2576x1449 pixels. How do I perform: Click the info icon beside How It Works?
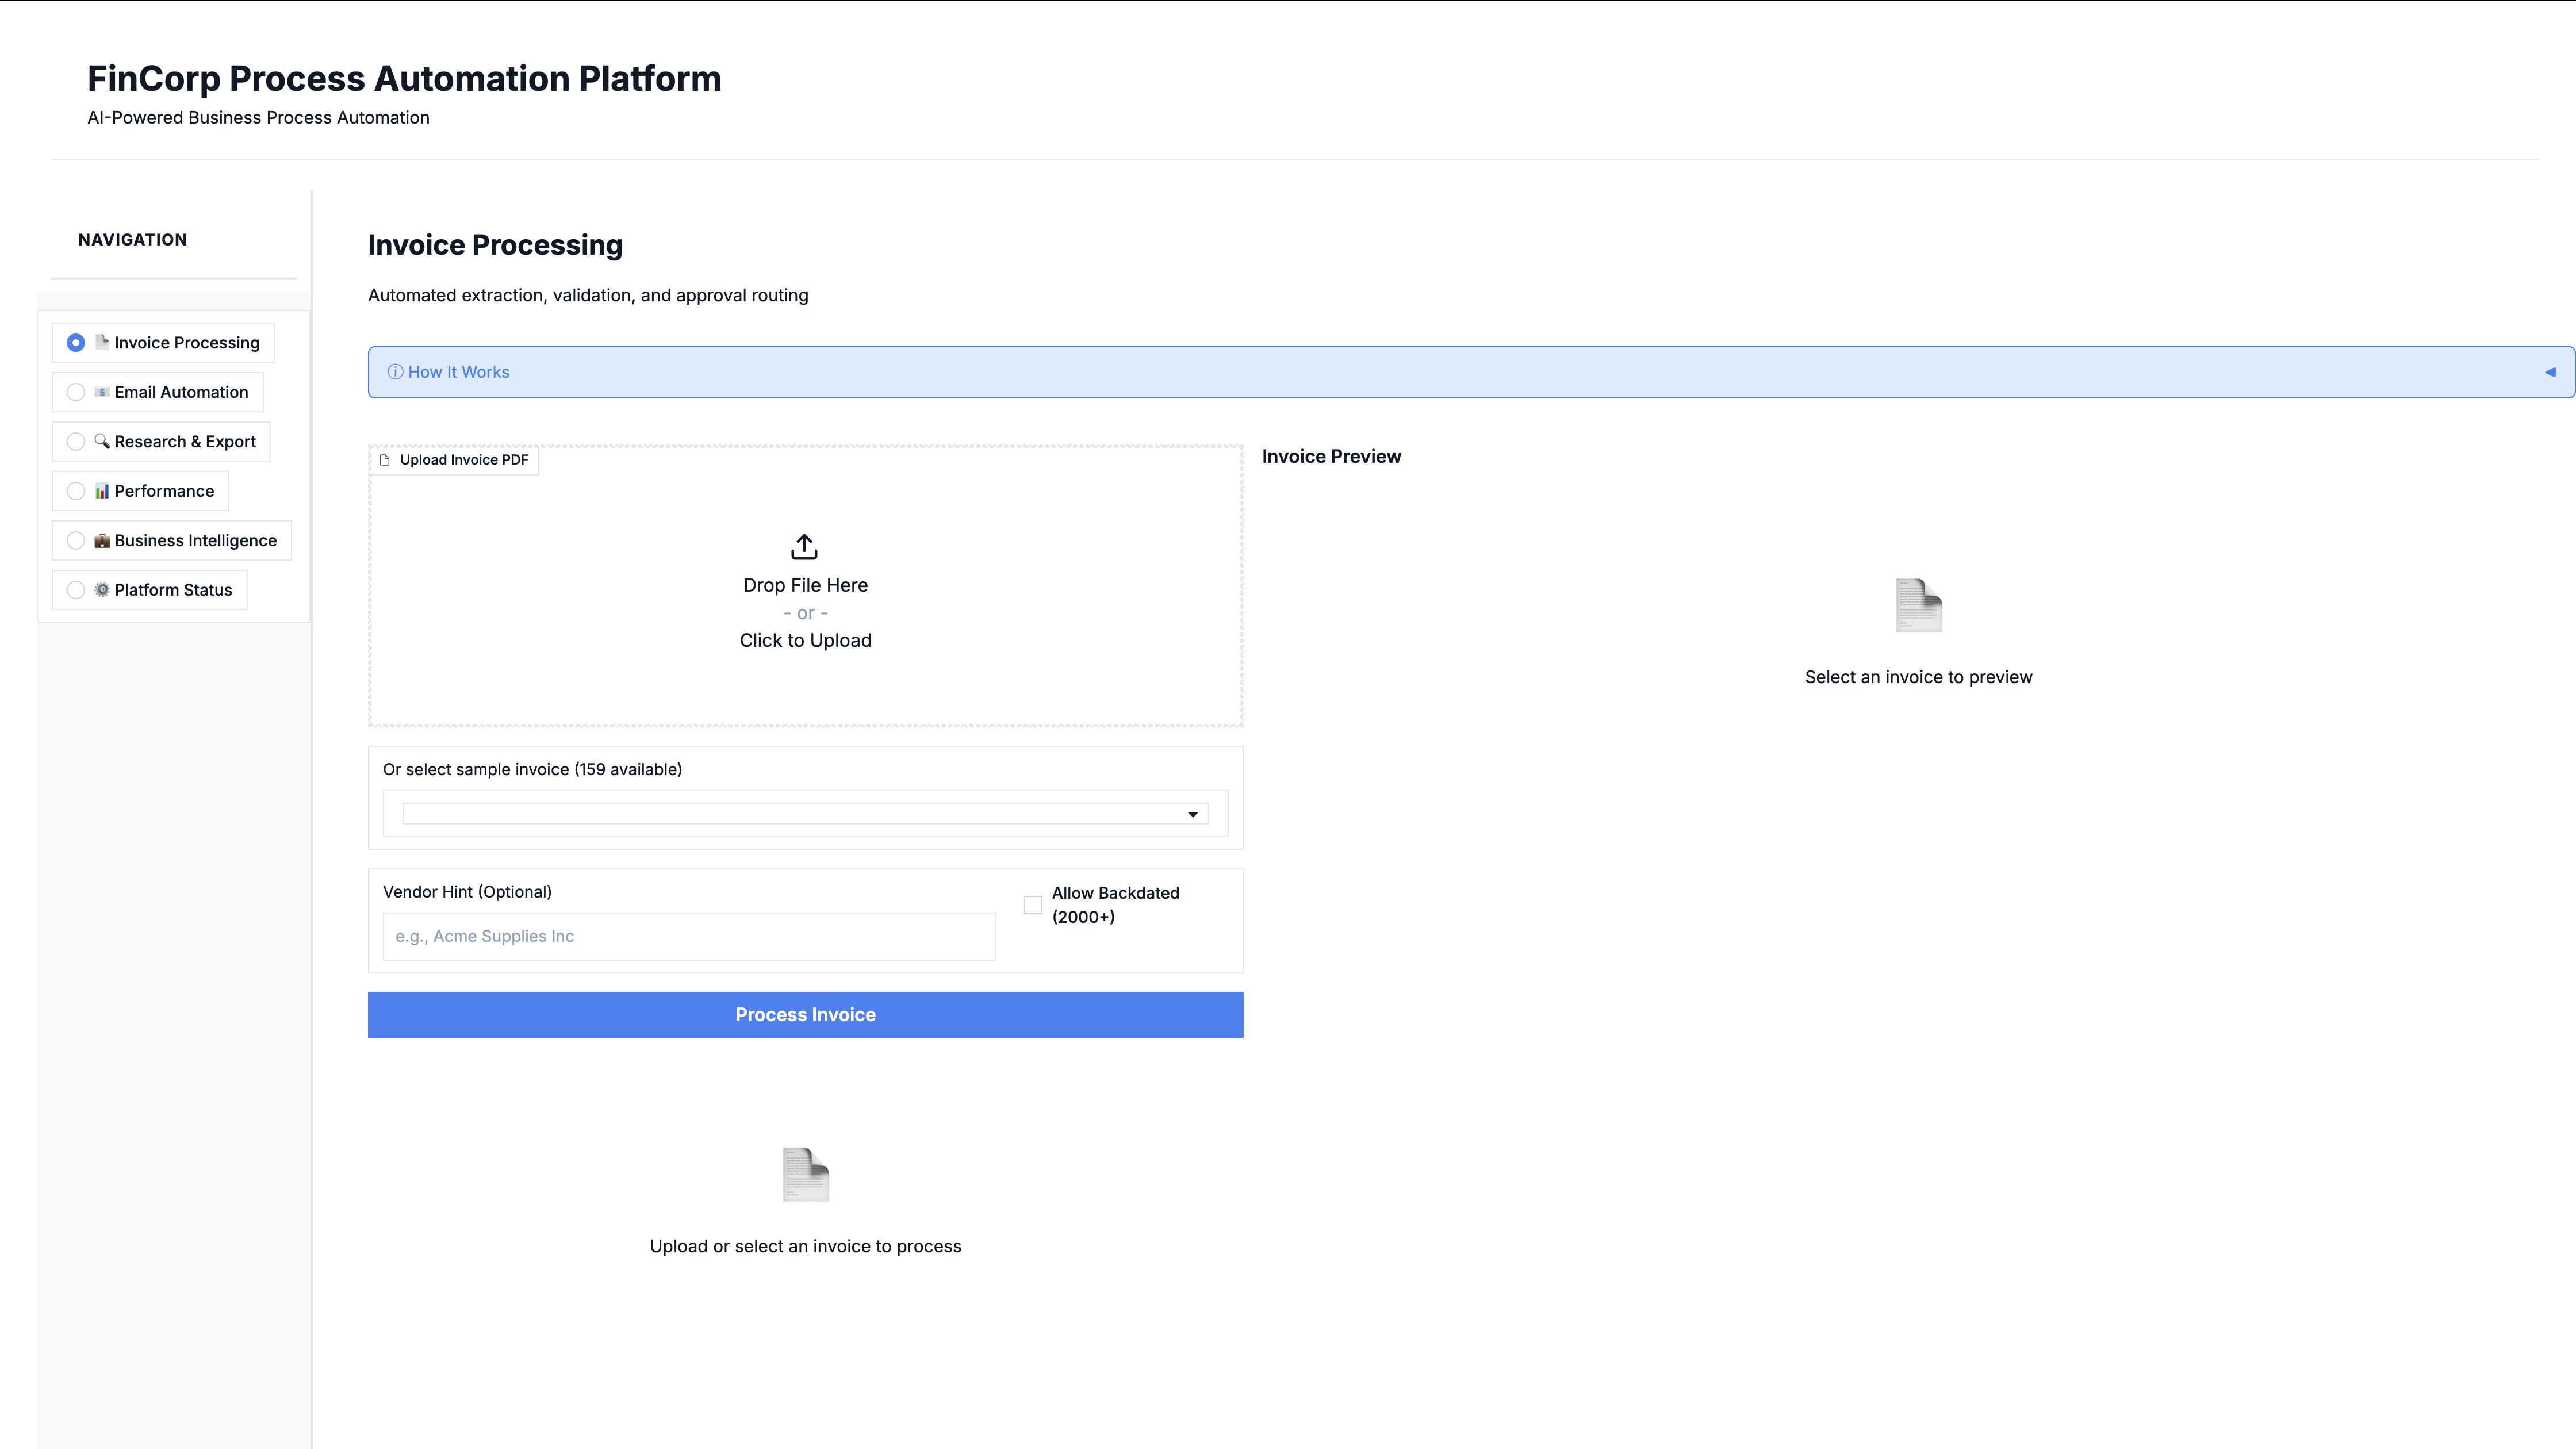395,372
